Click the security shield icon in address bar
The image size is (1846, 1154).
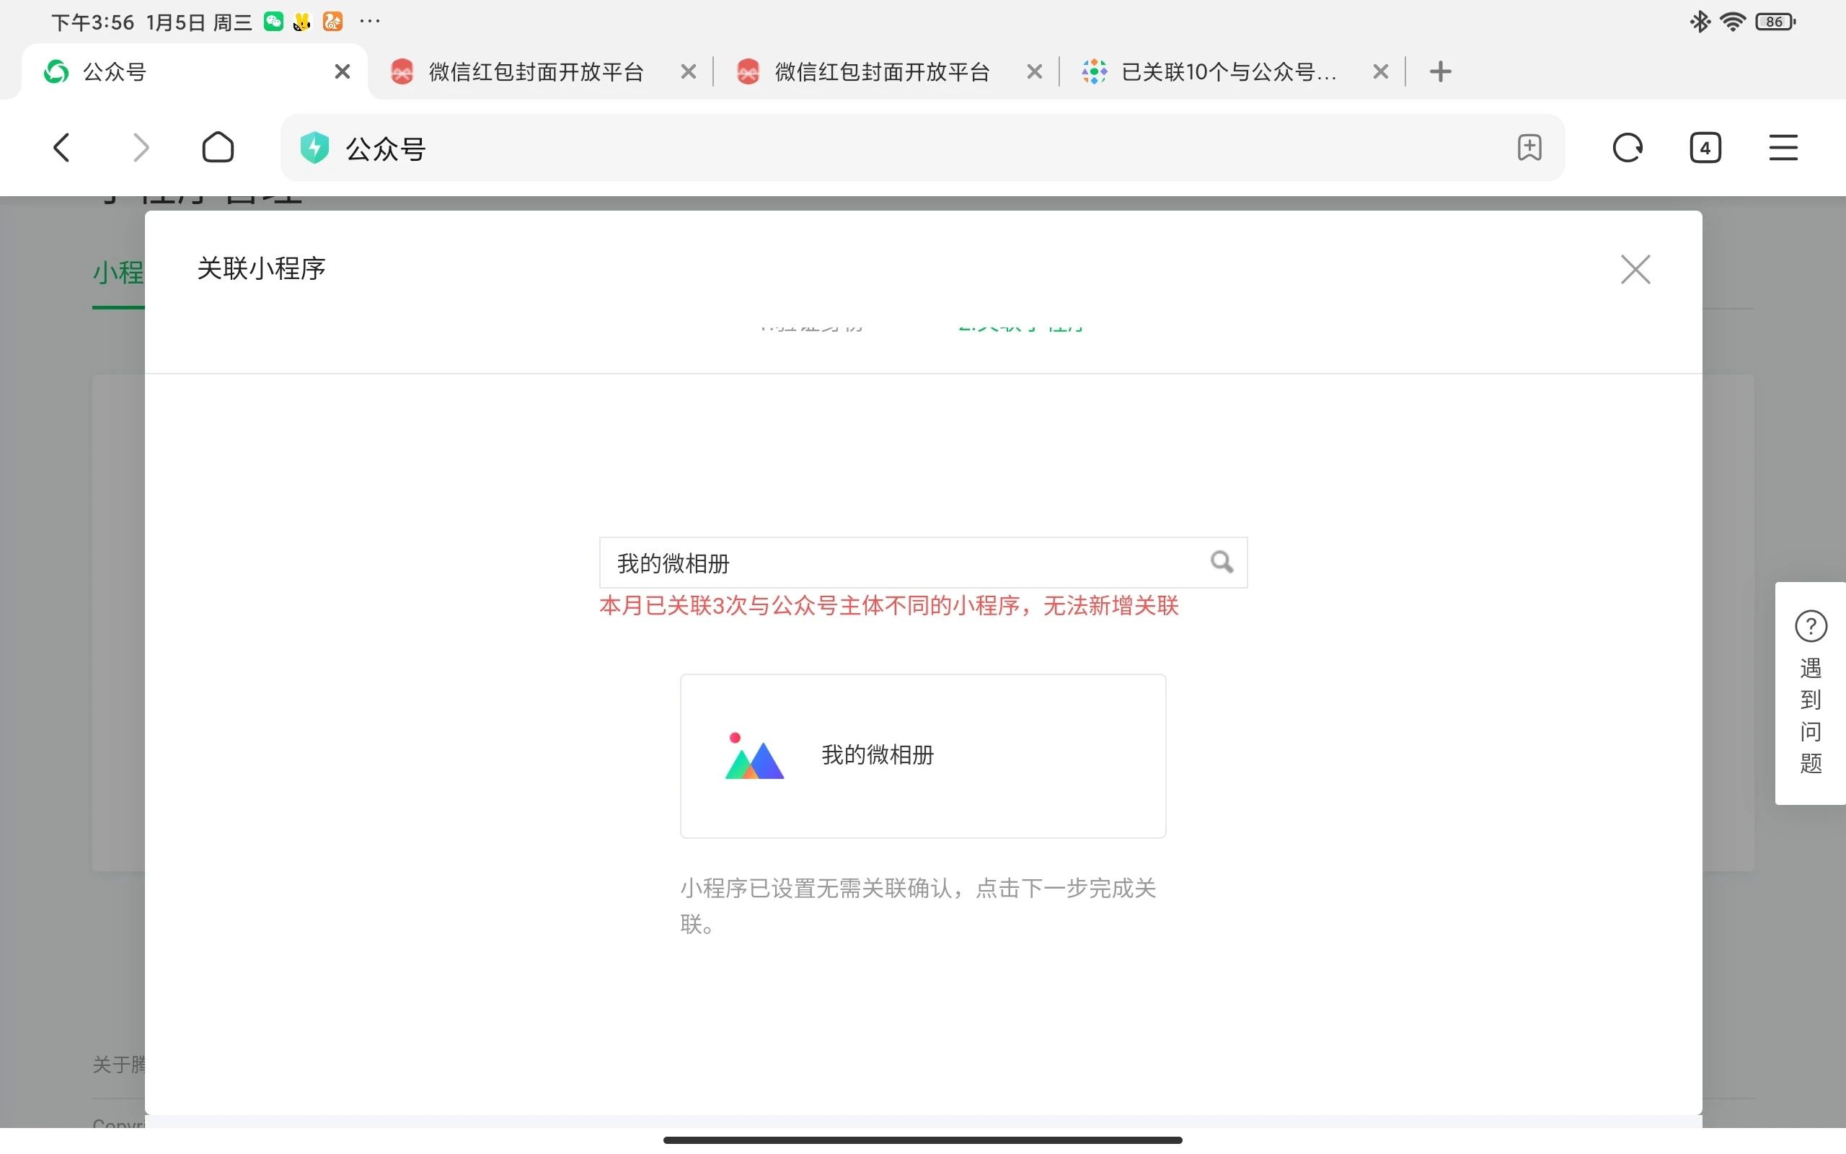(x=314, y=147)
